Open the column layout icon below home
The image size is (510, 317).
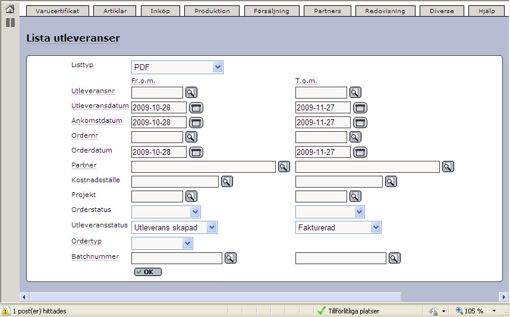coord(11,23)
